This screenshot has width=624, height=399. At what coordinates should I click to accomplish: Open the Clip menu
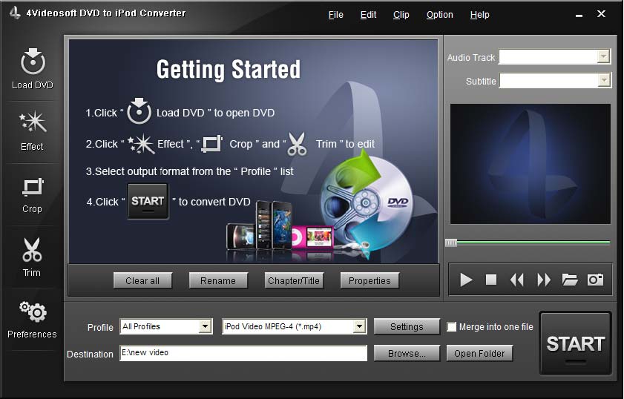point(401,15)
